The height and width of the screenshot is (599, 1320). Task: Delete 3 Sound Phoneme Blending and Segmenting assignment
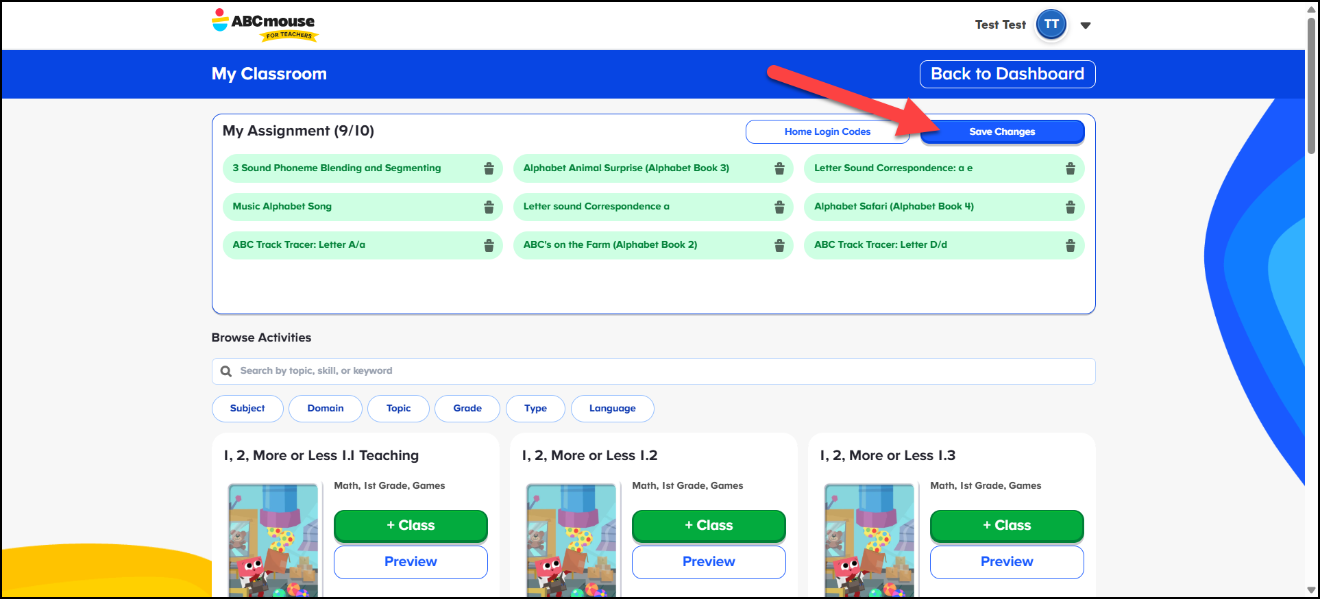489,168
